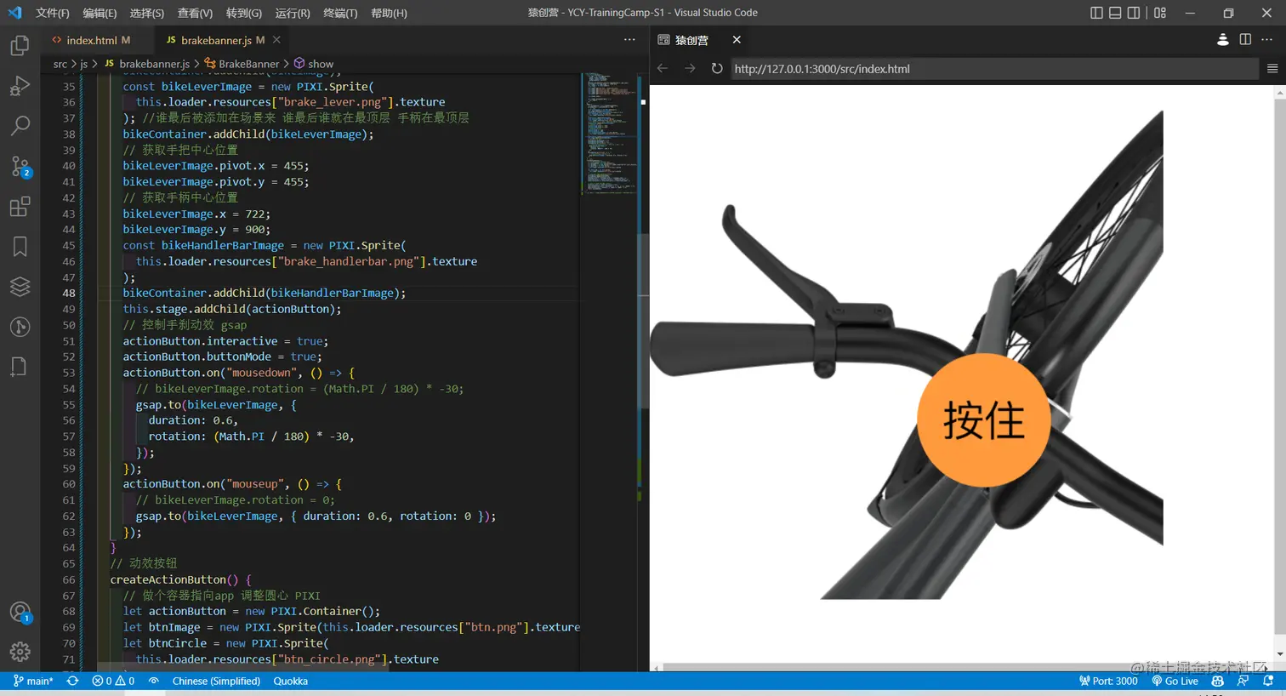Click the src breadcrumb segment
Viewport: 1286px width, 696px height.
point(60,64)
